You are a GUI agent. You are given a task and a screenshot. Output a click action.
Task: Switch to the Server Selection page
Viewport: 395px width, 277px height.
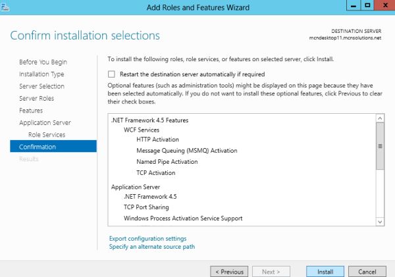click(x=41, y=86)
